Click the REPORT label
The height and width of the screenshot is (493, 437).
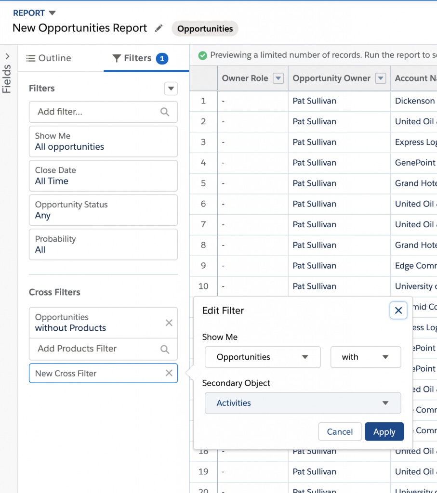[x=29, y=13]
